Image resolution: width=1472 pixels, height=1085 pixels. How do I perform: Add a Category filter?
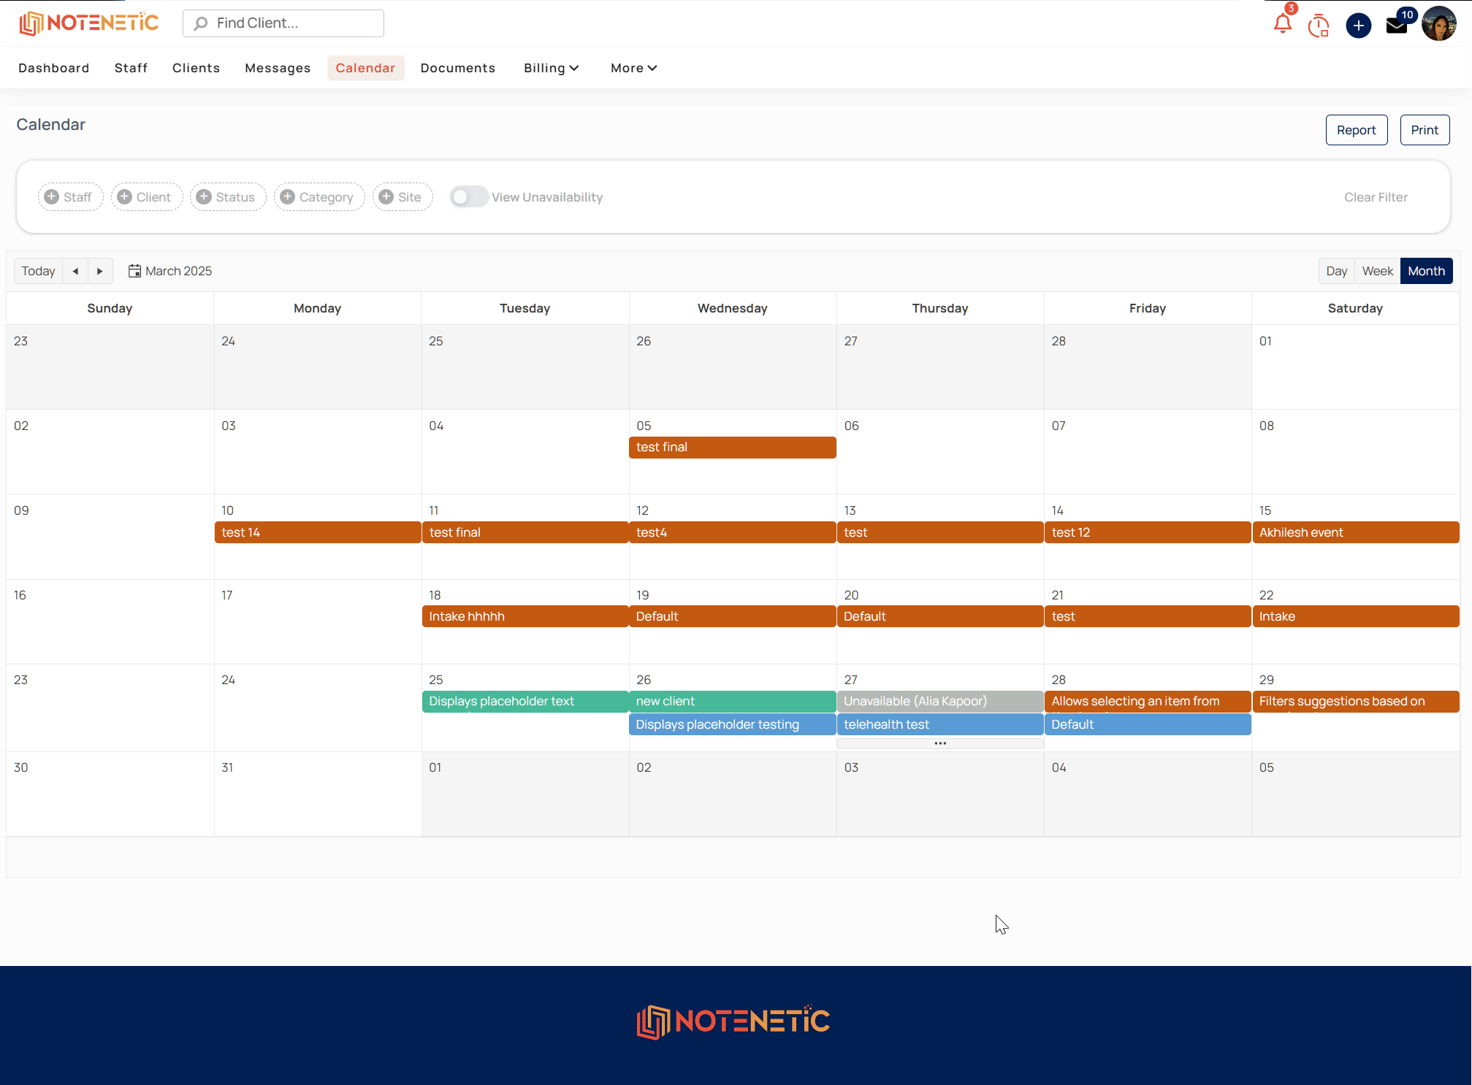coord(319,197)
